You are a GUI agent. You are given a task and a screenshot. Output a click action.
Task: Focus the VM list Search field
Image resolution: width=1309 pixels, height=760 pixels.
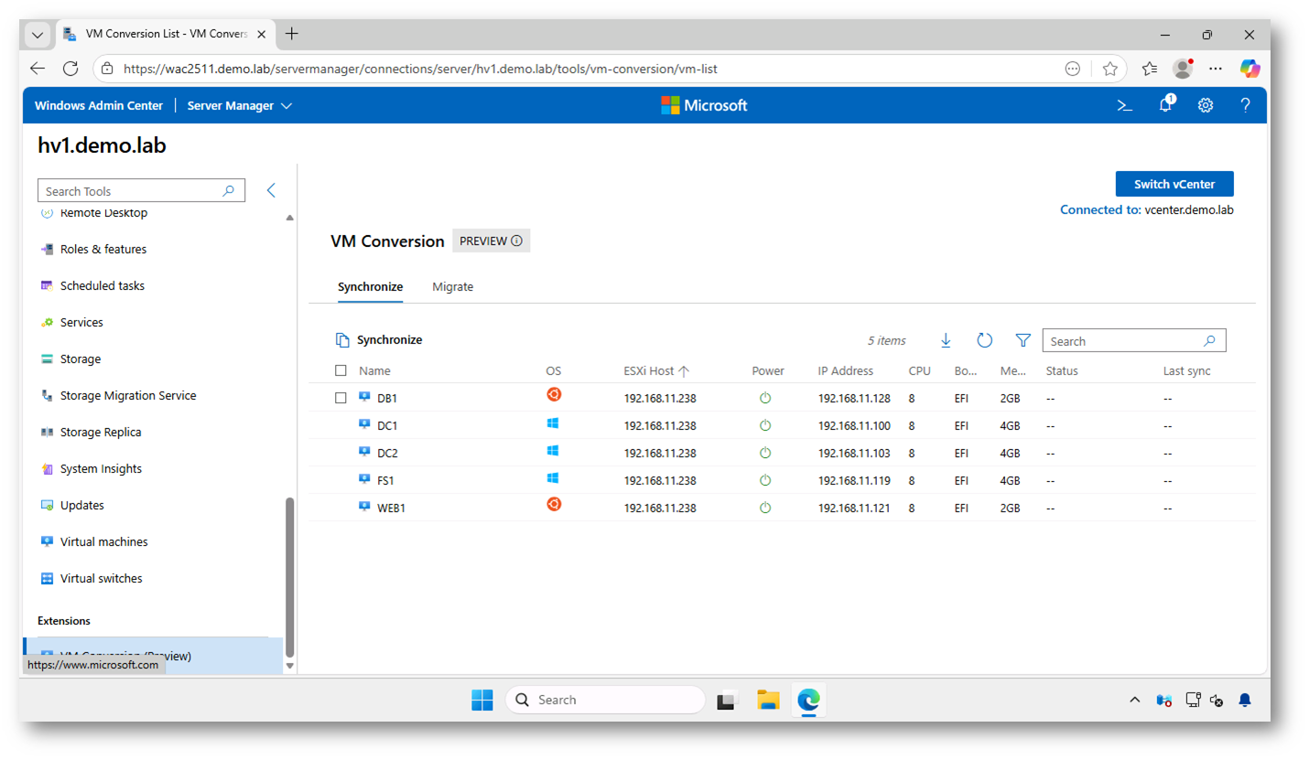pyautogui.click(x=1124, y=341)
